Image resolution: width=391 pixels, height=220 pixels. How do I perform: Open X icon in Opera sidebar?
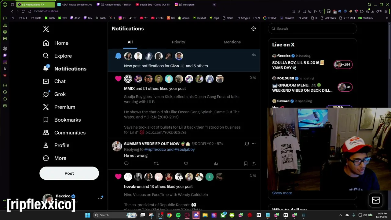[5, 69]
